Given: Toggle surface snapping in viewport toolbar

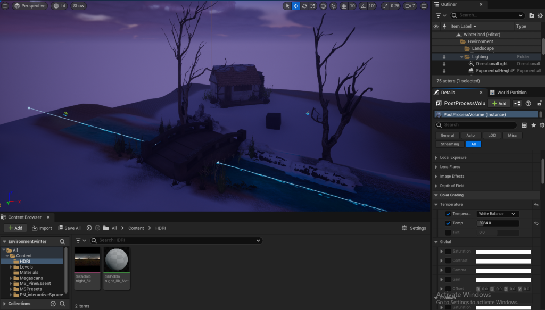Looking at the screenshot, I should tap(333, 6).
